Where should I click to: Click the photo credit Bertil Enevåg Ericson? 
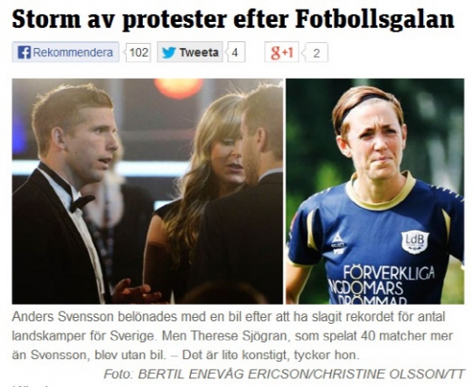point(222,375)
